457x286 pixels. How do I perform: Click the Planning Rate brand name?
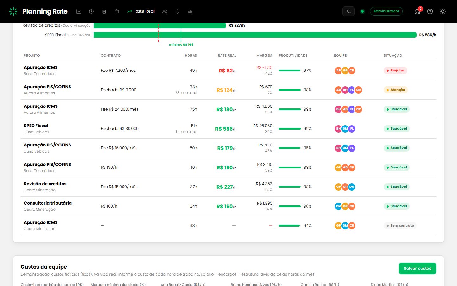pyautogui.click(x=45, y=11)
